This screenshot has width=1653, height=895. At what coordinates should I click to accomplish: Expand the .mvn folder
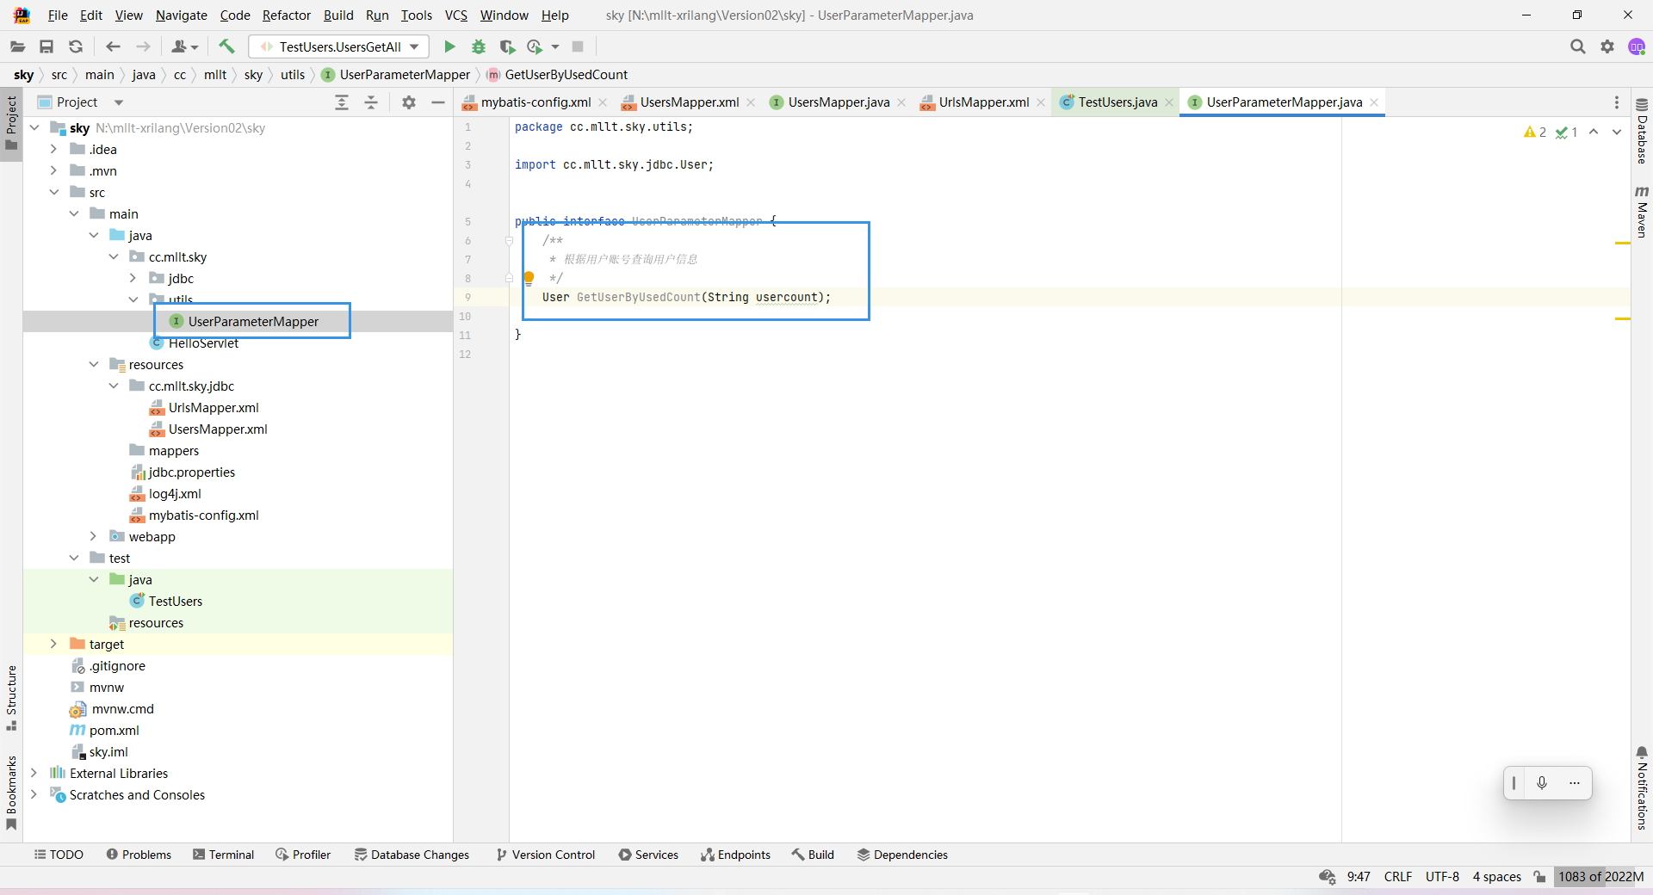coord(53,170)
